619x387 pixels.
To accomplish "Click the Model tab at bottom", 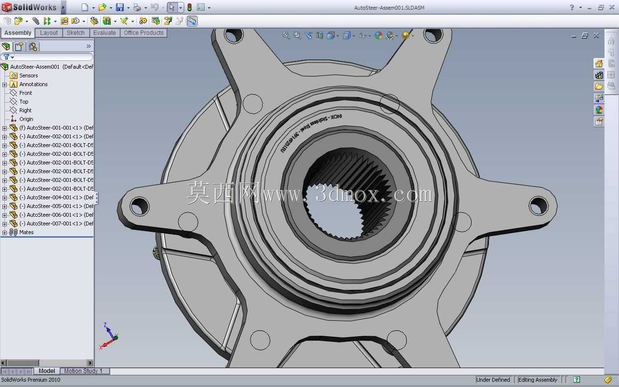I will point(47,371).
